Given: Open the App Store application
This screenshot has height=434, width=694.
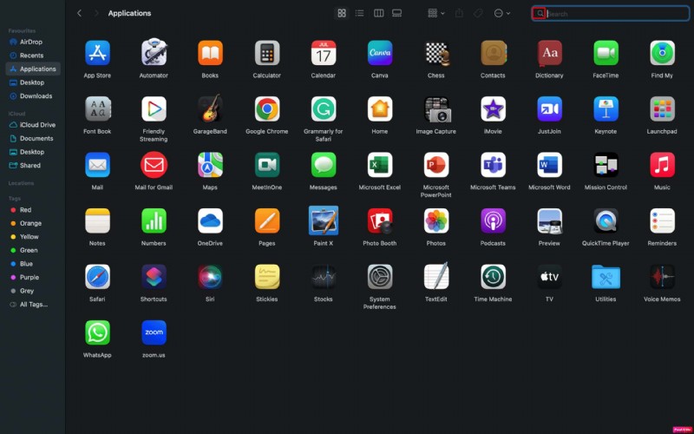Looking at the screenshot, I should pos(97,53).
